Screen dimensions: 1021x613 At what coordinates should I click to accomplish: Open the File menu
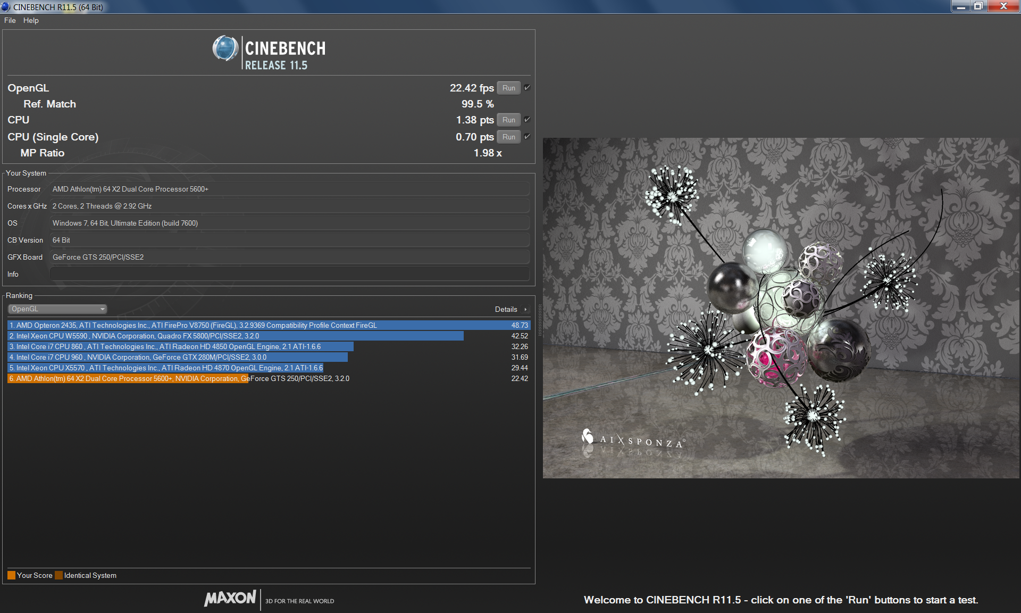pos(10,20)
